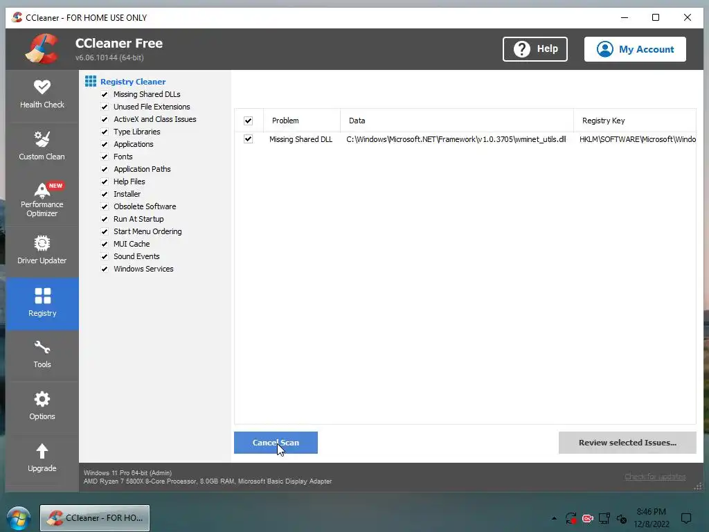Uncheck Unused File Extensions

105,107
